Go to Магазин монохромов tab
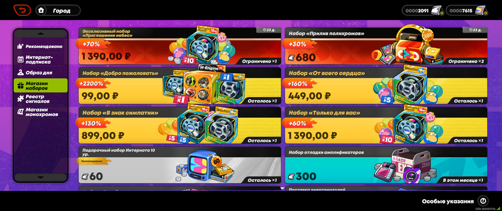This screenshot has width=502, height=211. 40,112
